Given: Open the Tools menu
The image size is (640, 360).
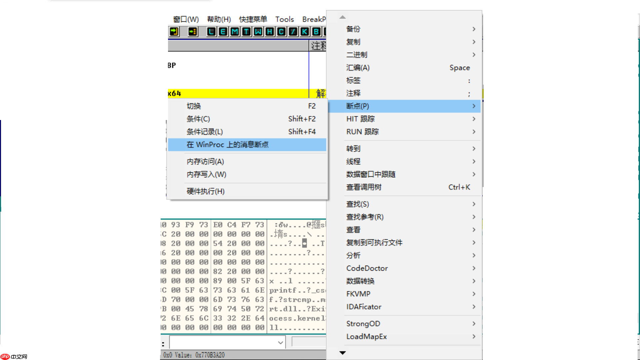Looking at the screenshot, I should tap(284, 19).
